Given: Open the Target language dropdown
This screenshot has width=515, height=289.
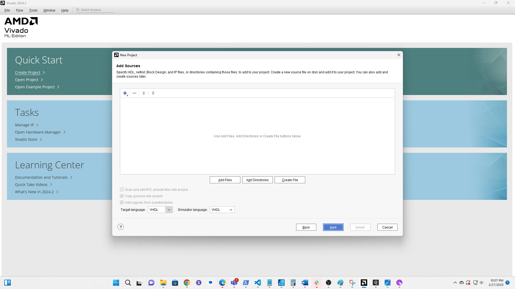Looking at the screenshot, I should click(x=160, y=210).
